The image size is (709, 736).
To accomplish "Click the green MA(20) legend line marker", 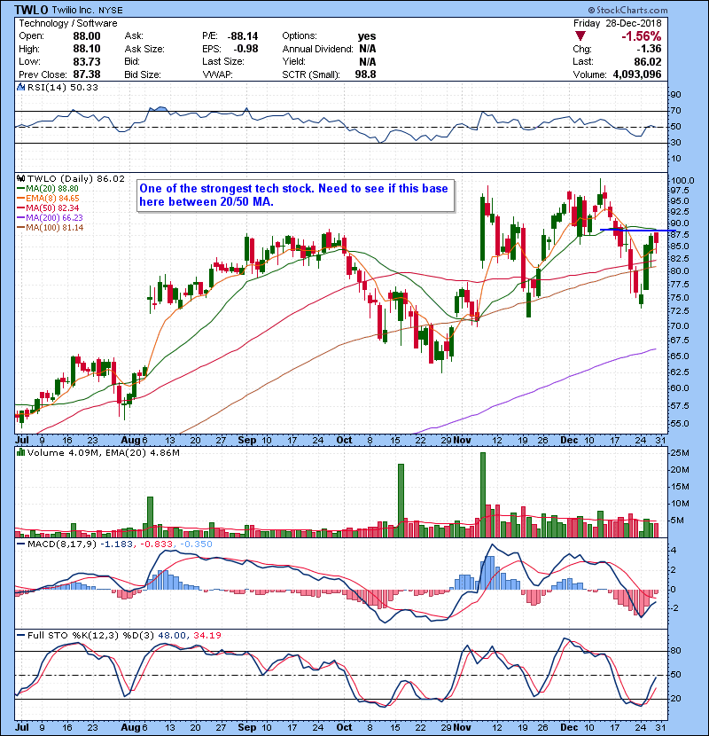I will [x=20, y=189].
